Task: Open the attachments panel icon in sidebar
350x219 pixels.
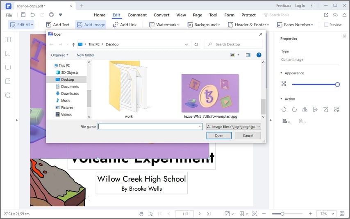Action: coord(8,81)
